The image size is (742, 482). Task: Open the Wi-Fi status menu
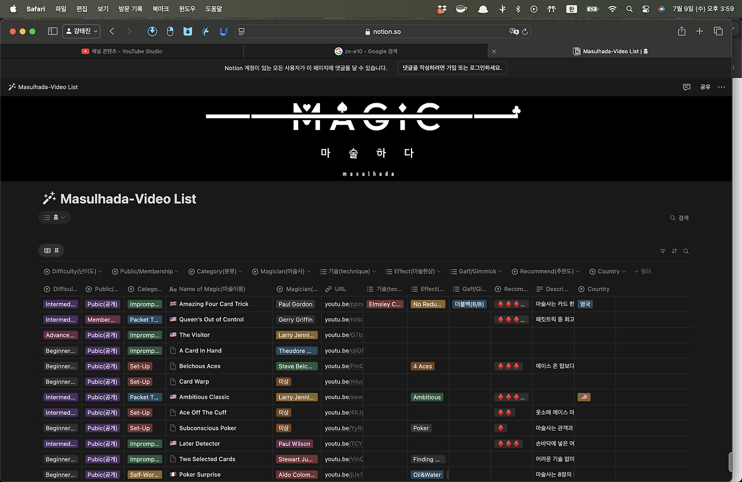click(612, 9)
